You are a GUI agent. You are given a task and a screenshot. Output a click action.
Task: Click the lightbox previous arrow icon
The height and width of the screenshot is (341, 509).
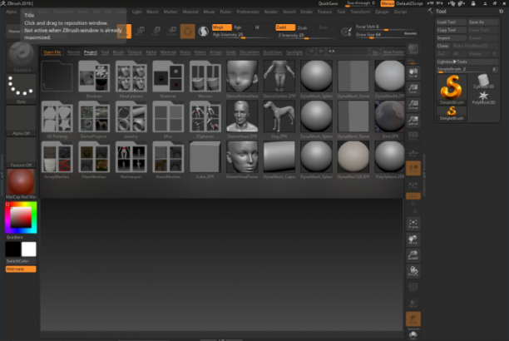coord(311,52)
